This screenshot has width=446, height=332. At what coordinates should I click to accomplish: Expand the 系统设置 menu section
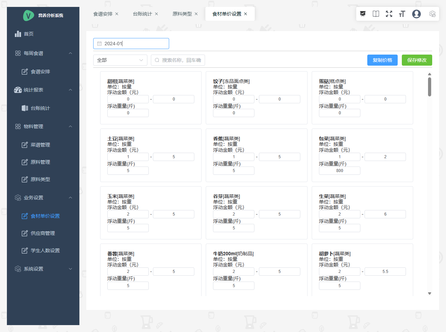tap(70, 269)
